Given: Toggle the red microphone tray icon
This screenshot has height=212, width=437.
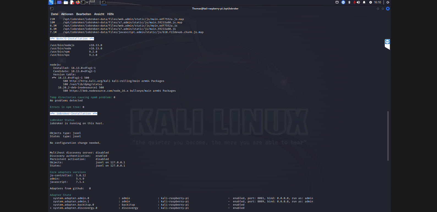Looking at the screenshot, I should (354, 2).
